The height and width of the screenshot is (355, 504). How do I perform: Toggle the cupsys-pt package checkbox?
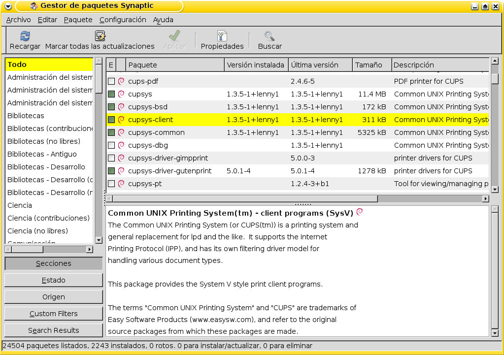tap(111, 184)
